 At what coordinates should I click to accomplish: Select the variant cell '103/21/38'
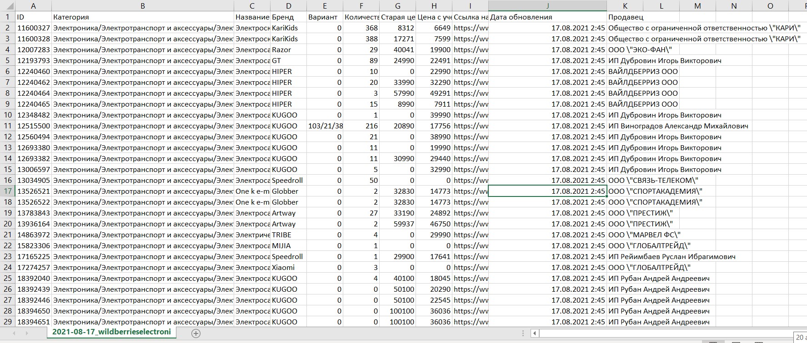[x=325, y=126]
